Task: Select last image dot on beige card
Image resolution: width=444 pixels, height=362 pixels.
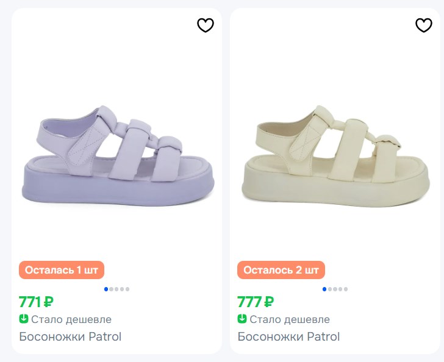Action: tap(346, 289)
